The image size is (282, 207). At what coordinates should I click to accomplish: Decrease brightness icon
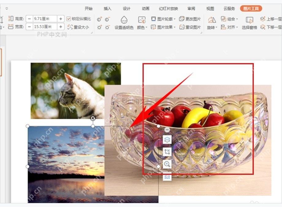coord(107,27)
